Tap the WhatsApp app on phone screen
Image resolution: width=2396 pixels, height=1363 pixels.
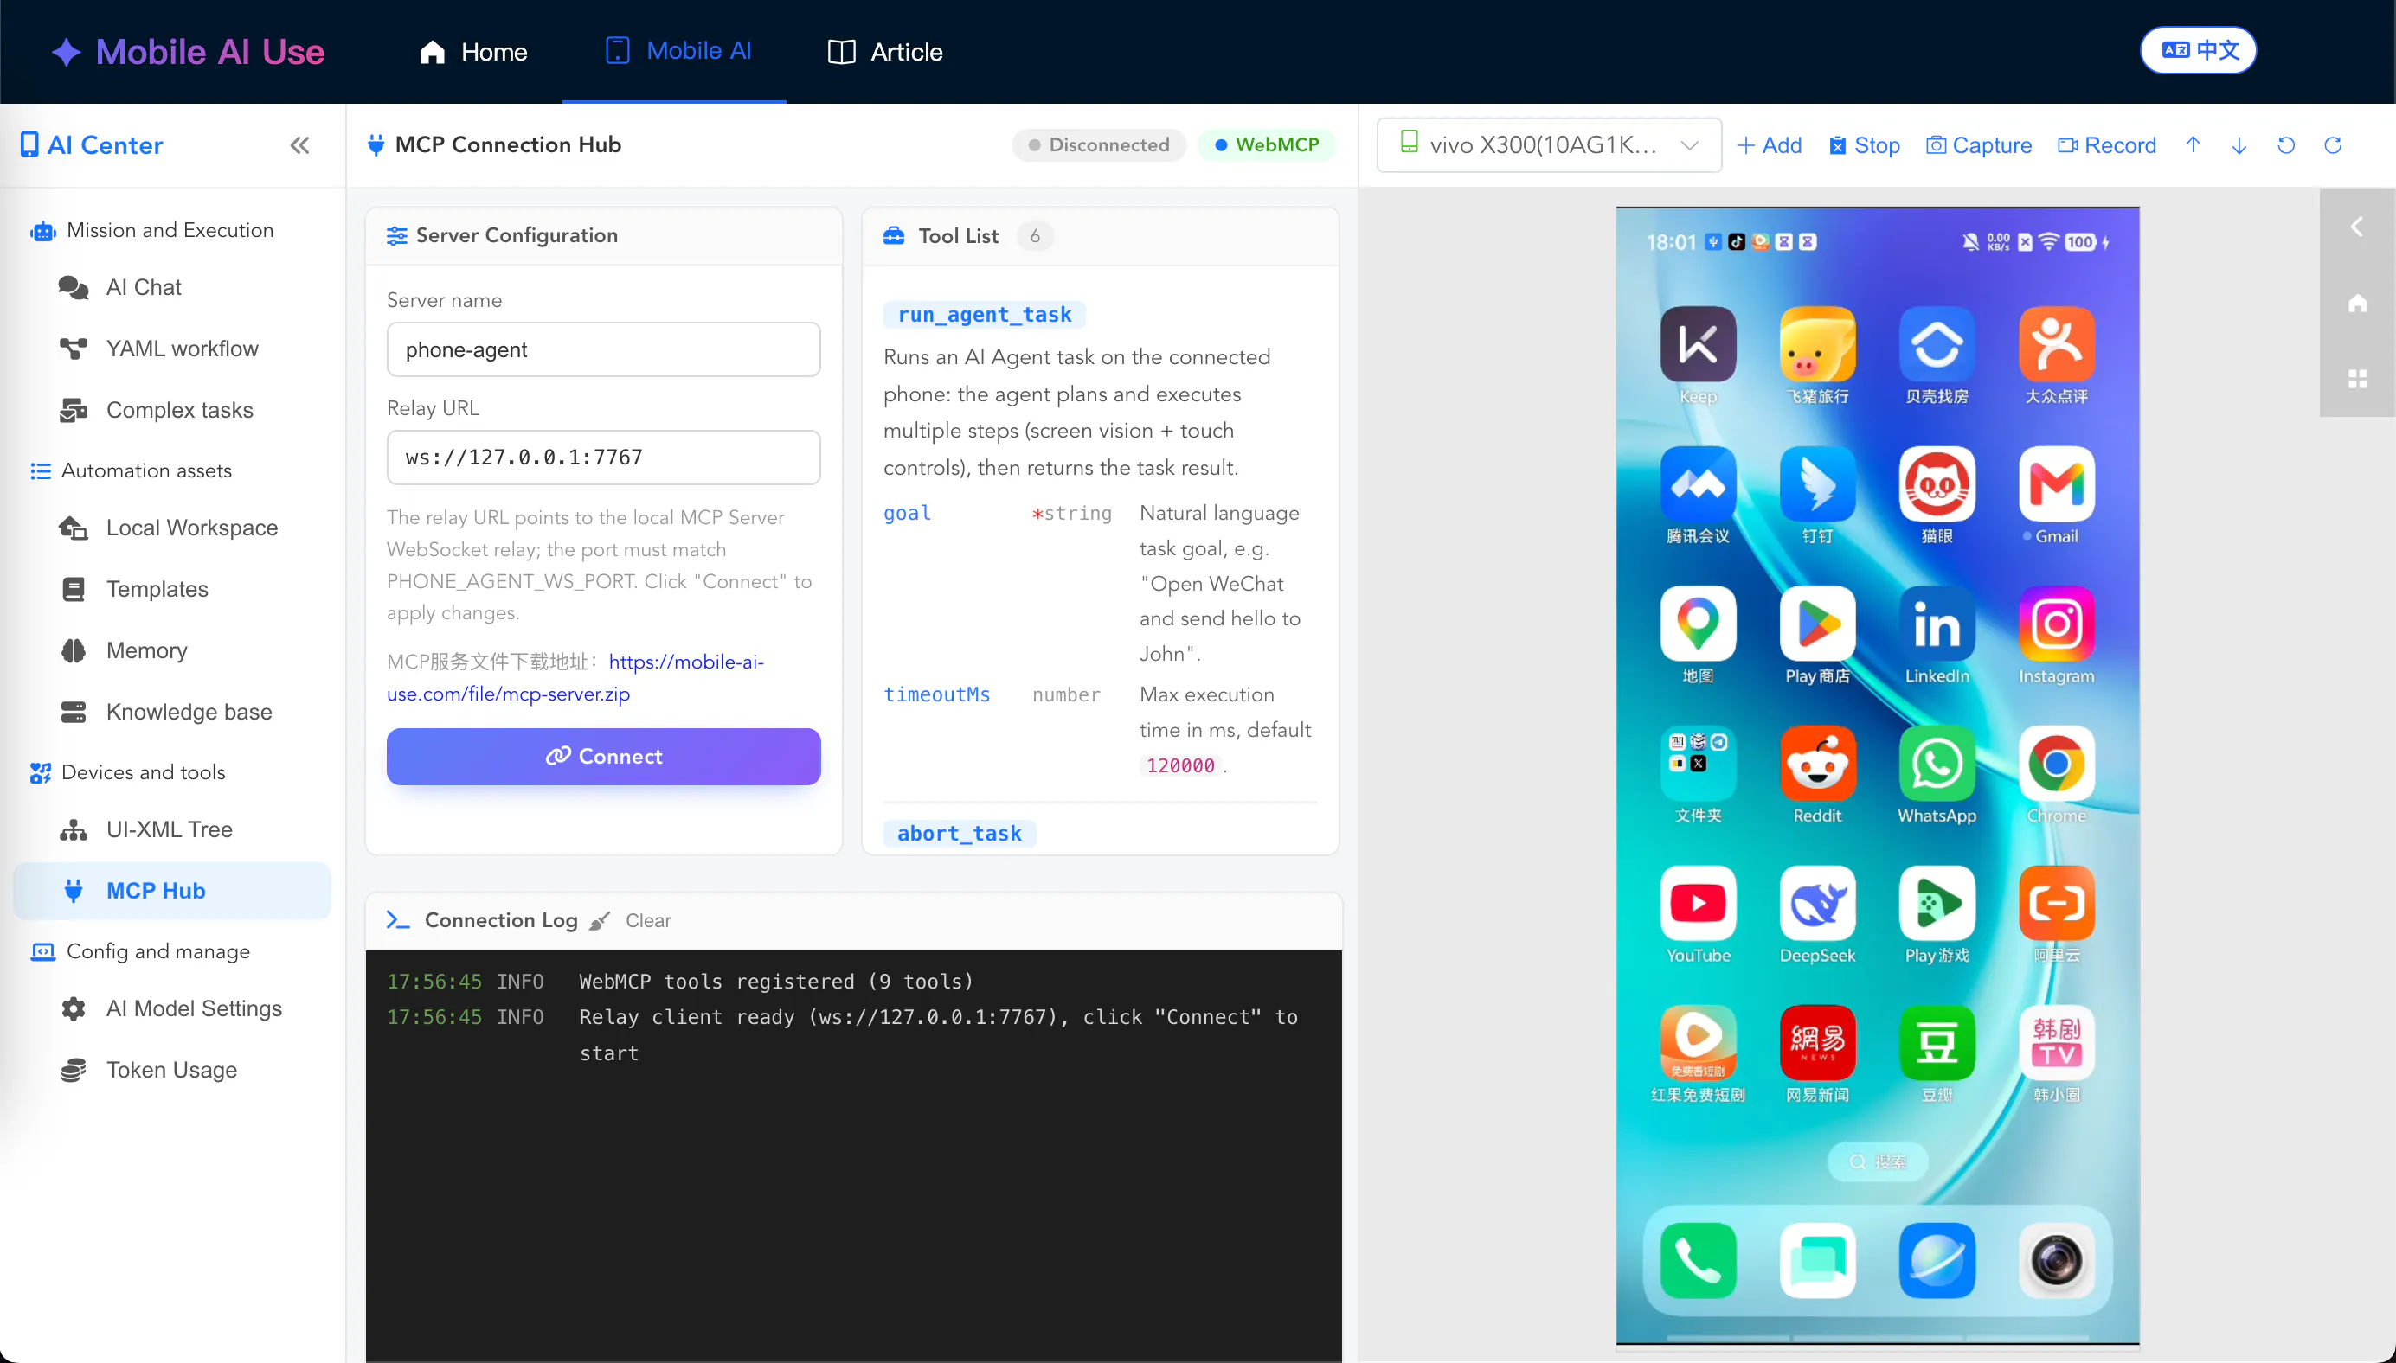(x=1937, y=775)
